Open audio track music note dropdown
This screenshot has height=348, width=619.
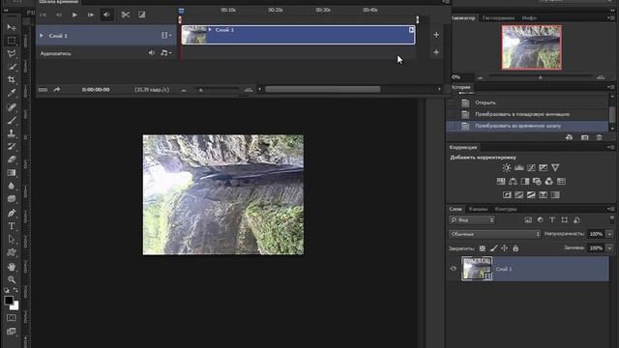[165, 52]
